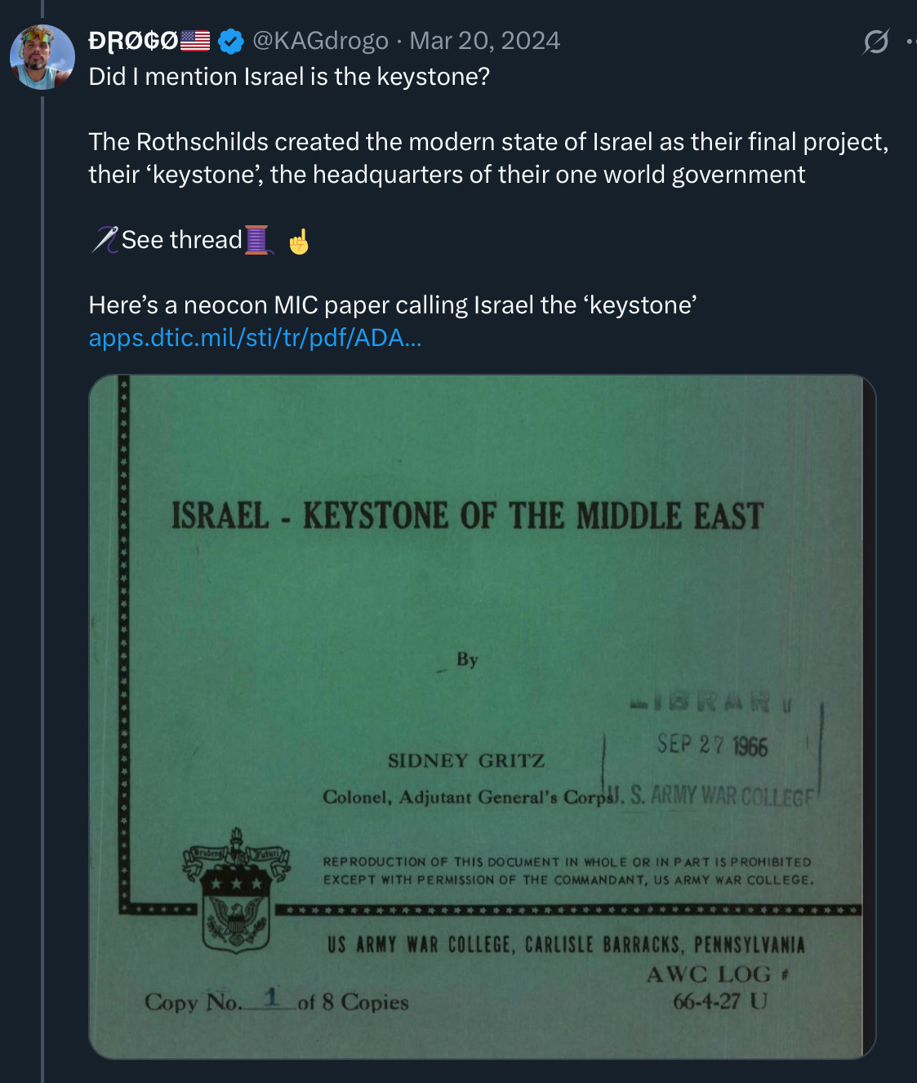
Task: Click the paragraph about the Rothschilds
Action: point(487,158)
